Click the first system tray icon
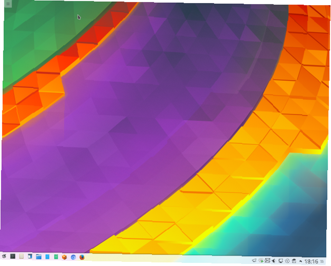331x266 pixels. [x=254, y=260]
